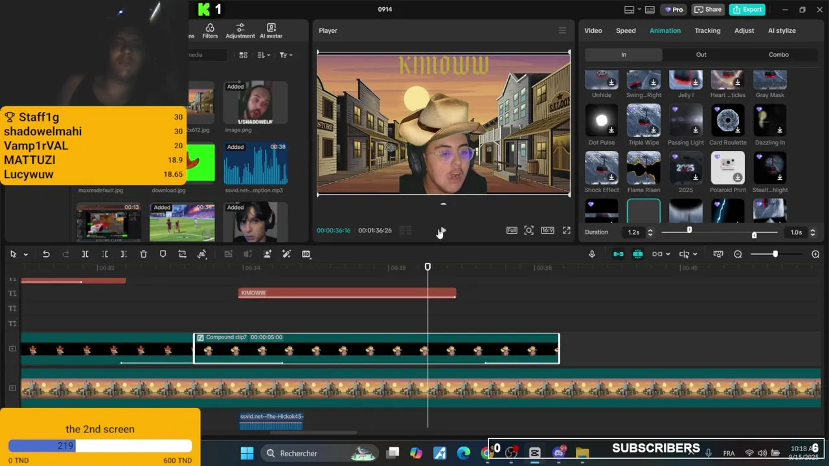
Task: Click the HD quality enhance icon
Action: point(306,254)
